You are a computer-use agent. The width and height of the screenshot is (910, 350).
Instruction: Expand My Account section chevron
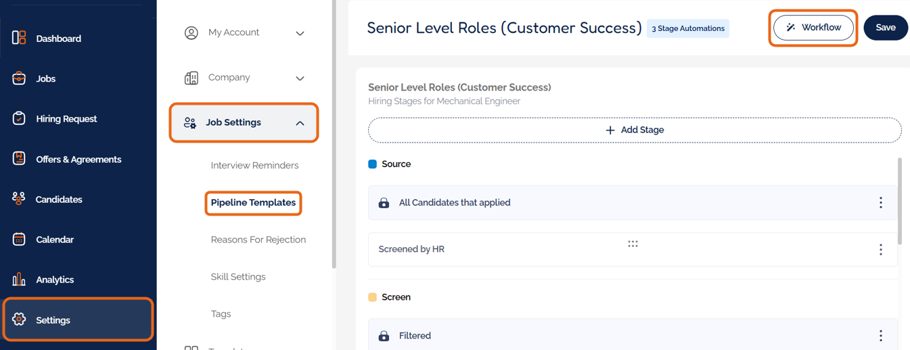tap(300, 33)
